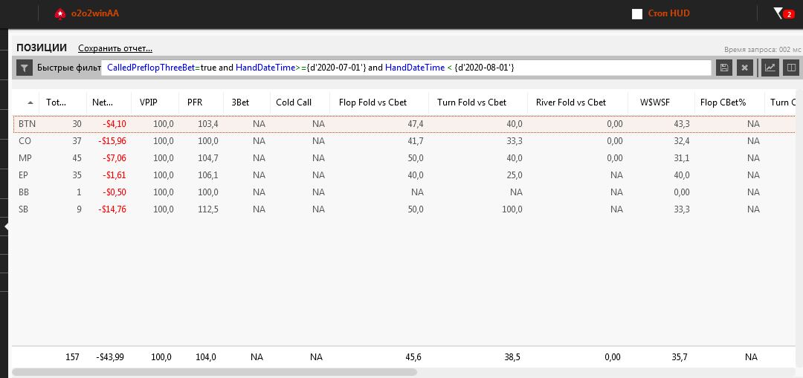Screen dimensions: 803x378
Task: Click the total hands 157 in summary row
Action: pyautogui.click(x=73, y=357)
